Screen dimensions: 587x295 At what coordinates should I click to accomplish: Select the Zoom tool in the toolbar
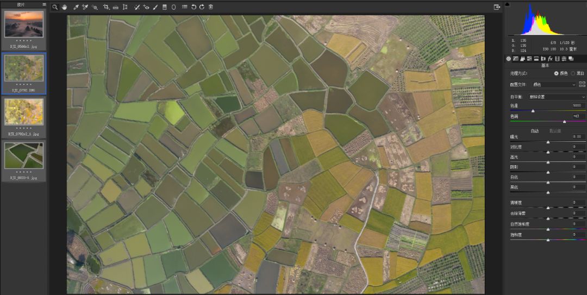55,7
